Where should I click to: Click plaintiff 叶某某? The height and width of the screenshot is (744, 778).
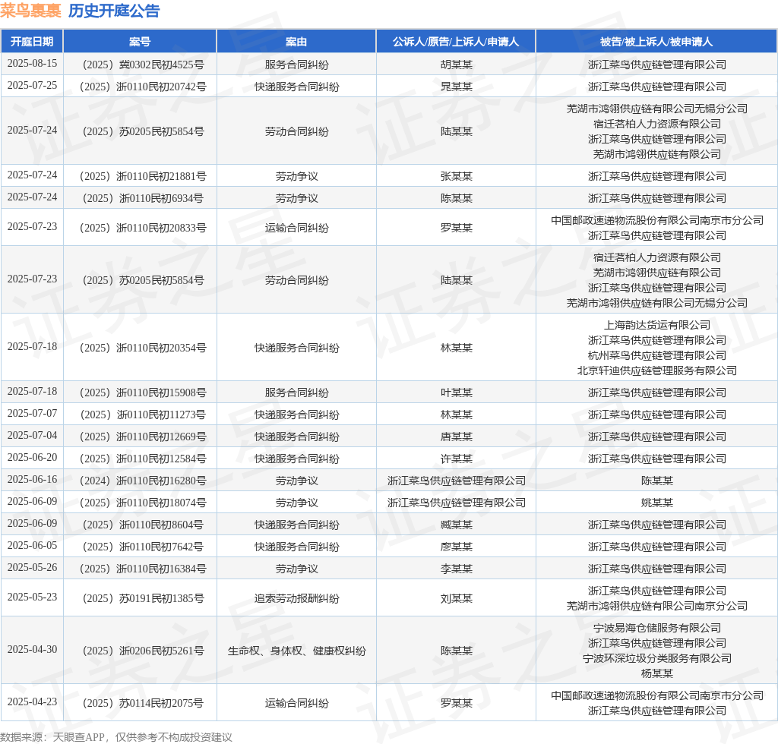[457, 392]
